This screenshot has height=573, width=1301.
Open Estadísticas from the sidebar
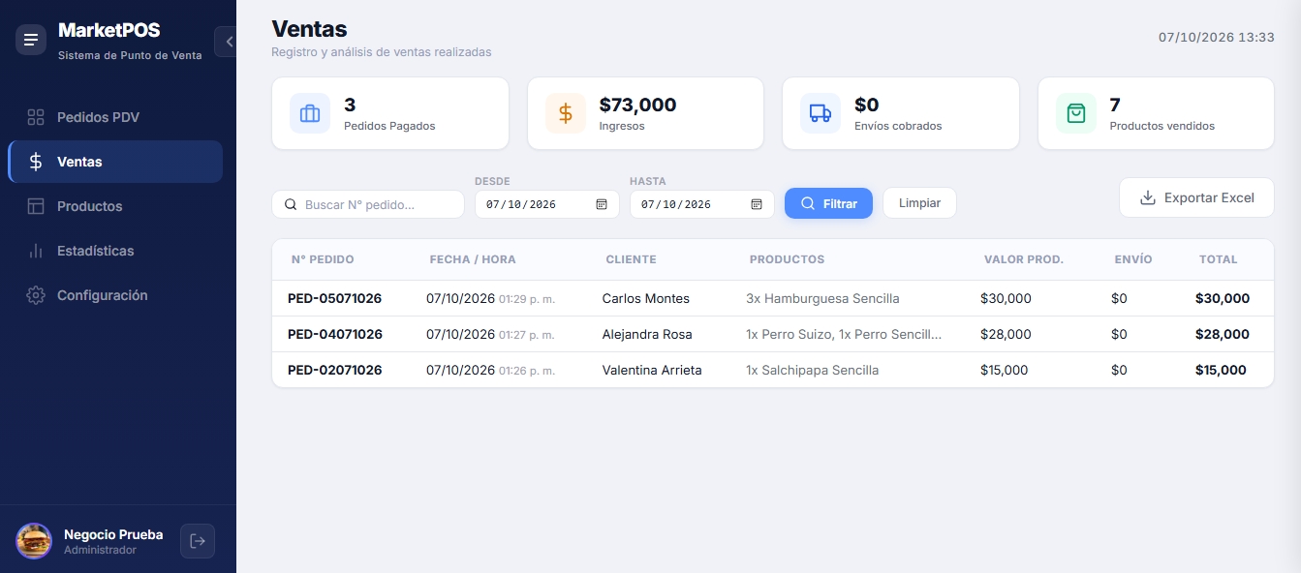[x=115, y=251]
